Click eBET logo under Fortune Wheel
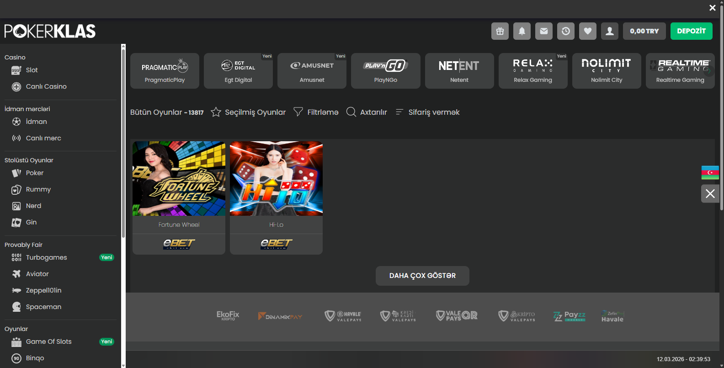Viewport: 724px width, 368px height. [179, 244]
